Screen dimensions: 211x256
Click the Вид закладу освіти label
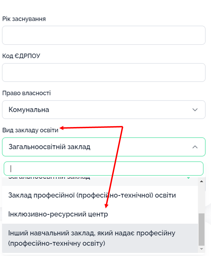tap(30, 130)
